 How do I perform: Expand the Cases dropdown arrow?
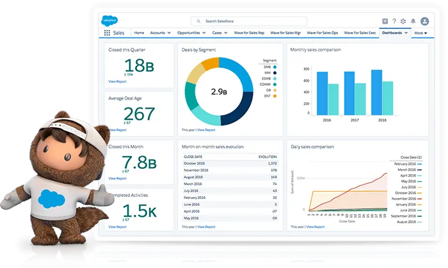click(226, 33)
